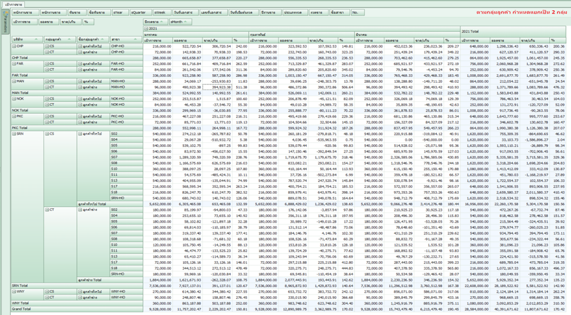Screen dimensions: 571x315
Task: Click the % data field button
Action: pyautogui.click(x=86, y=22)
